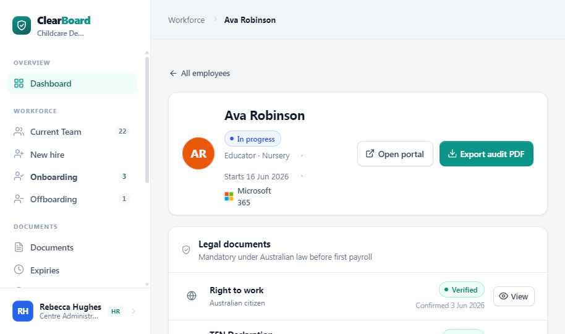Click the Right to work title

pos(236,290)
